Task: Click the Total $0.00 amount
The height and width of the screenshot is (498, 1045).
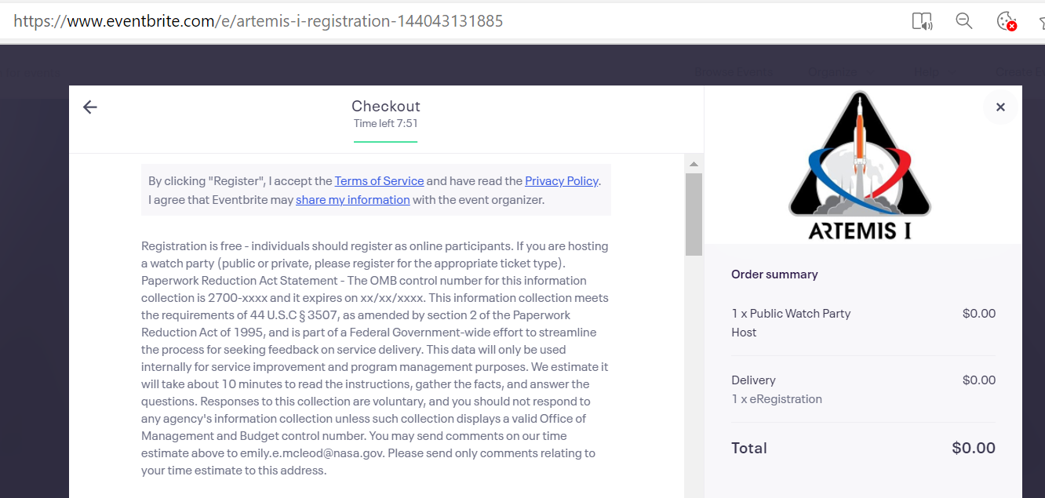Action: point(973,449)
